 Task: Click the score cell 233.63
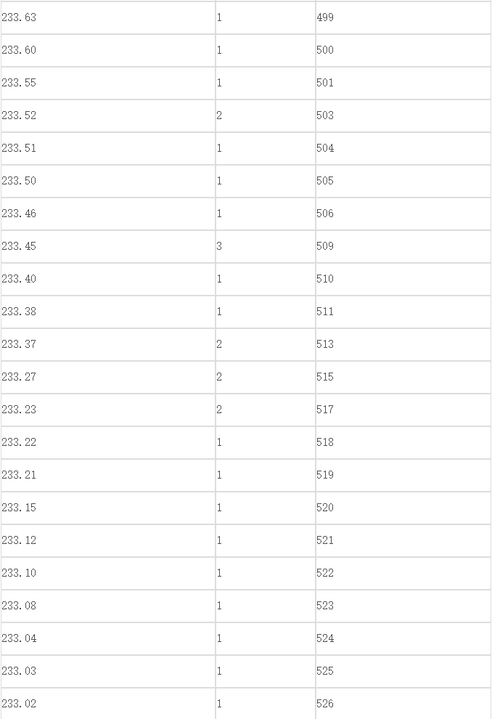(108, 17)
